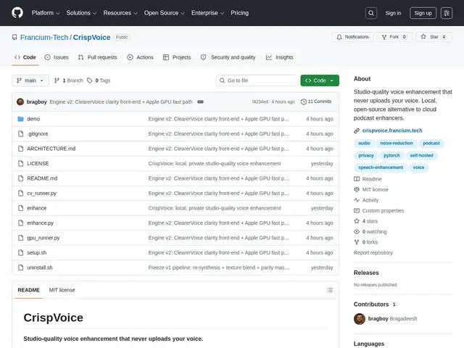Open MIT license sidebar link
Image resolution: width=464 pixels, height=348 pixels.
click(371, 190)
